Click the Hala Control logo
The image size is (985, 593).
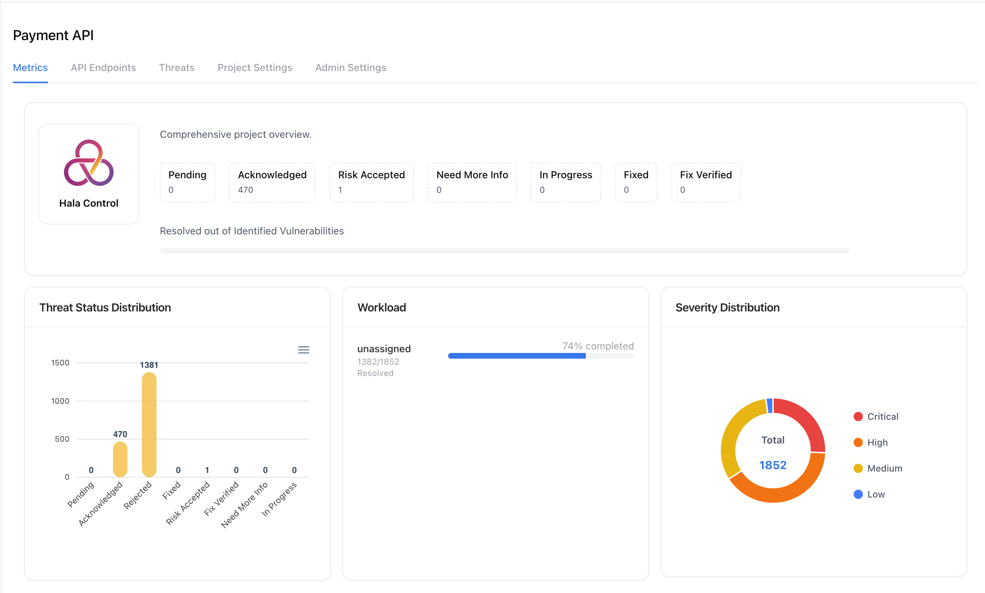click(x=89, y=163)
